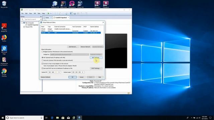Click the DHCP Settings button
The width and height of the screenshot is (214, 120).
pos(96,68)
